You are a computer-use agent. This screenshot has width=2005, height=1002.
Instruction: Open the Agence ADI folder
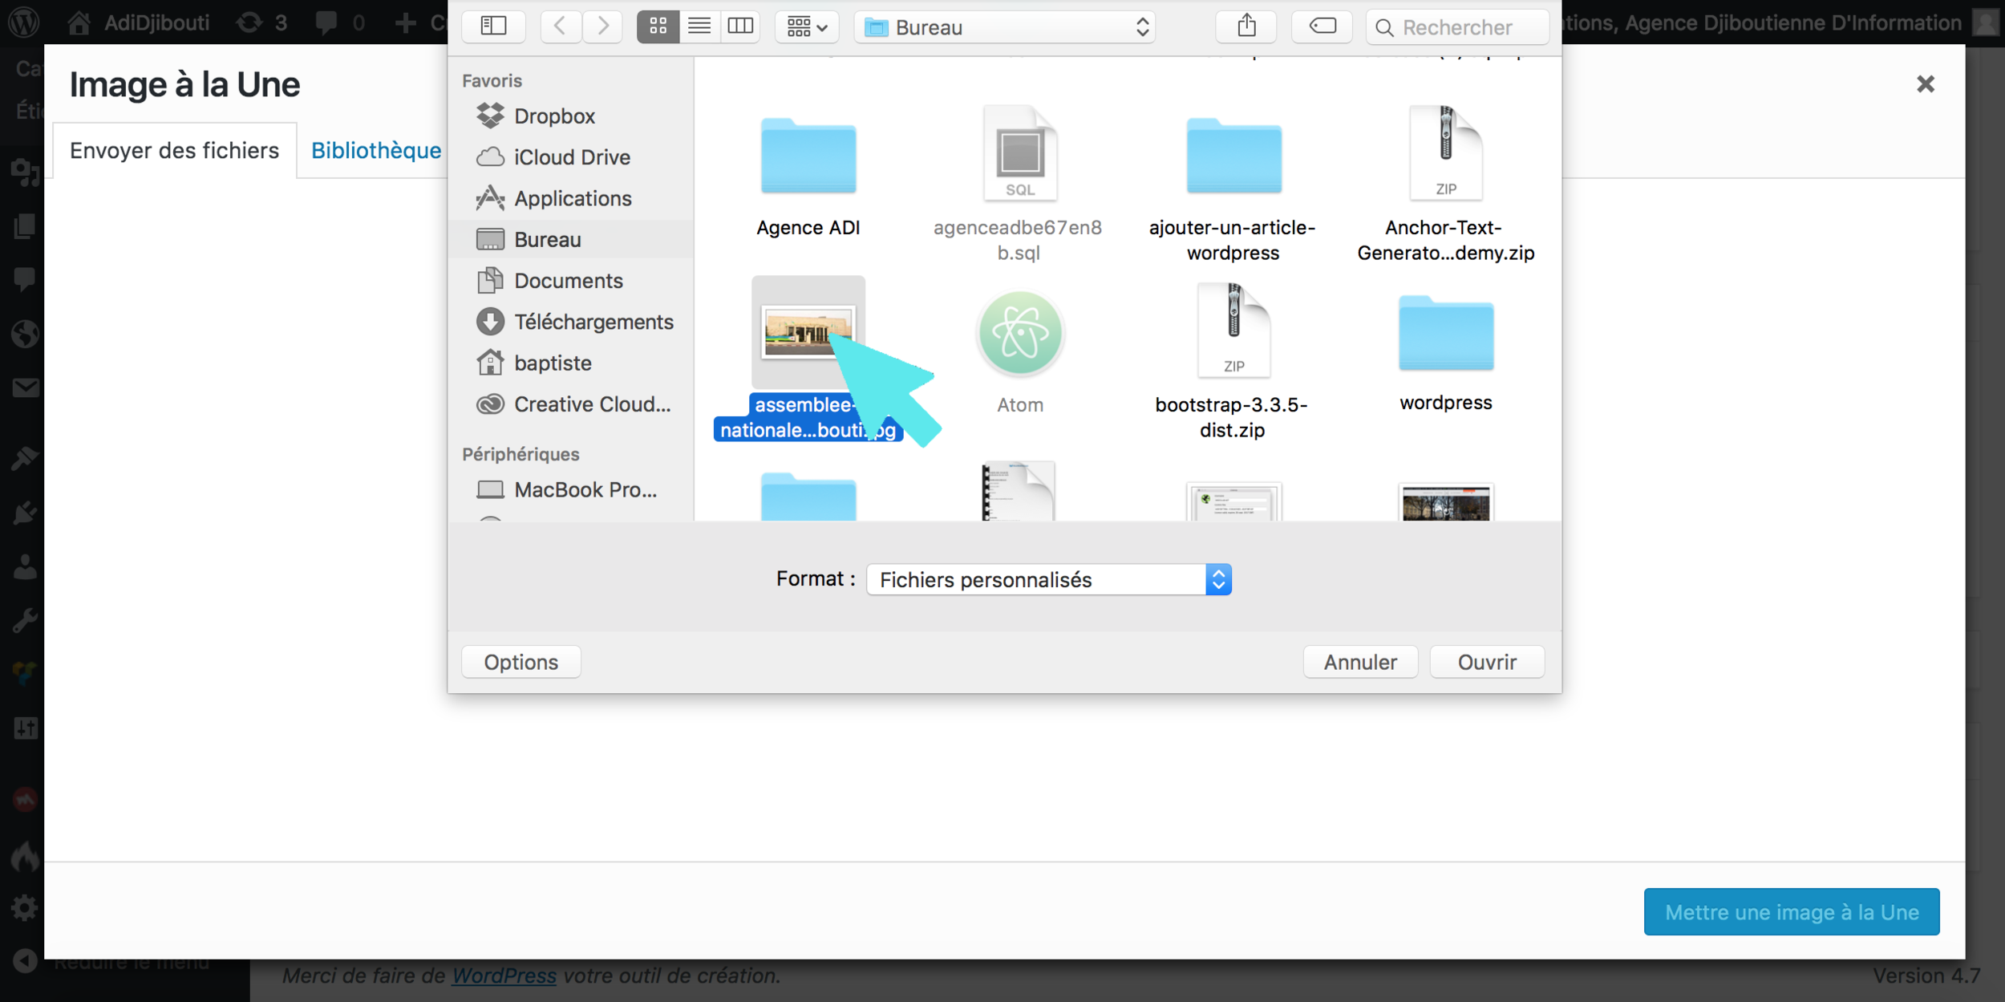tap(808, 158)
